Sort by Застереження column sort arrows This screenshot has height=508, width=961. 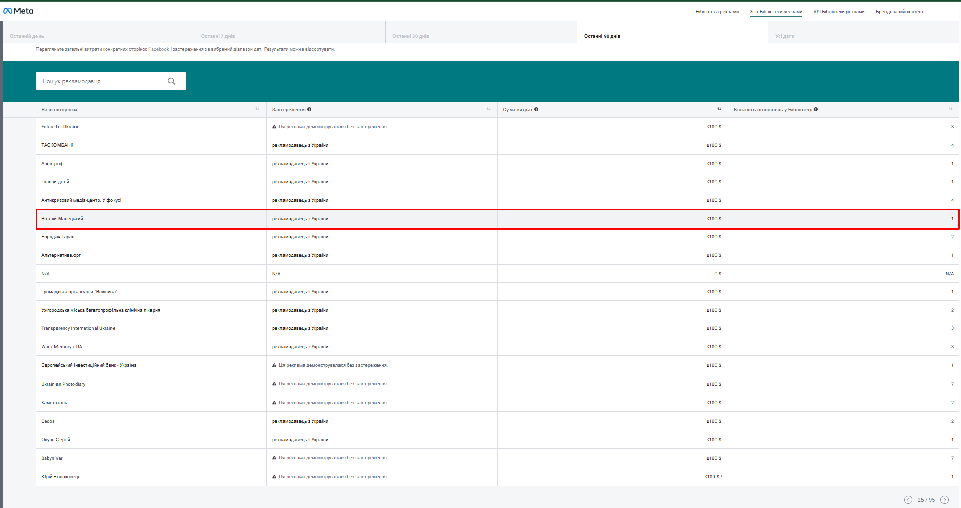click(488, 109)
